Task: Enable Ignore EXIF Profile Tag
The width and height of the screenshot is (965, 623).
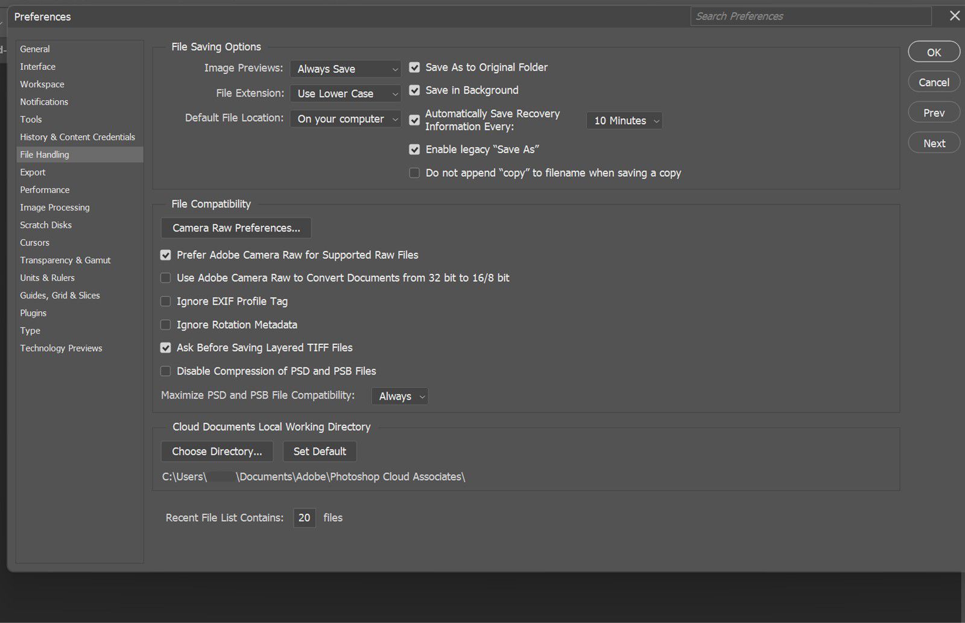Action: (x=165, y=301)
